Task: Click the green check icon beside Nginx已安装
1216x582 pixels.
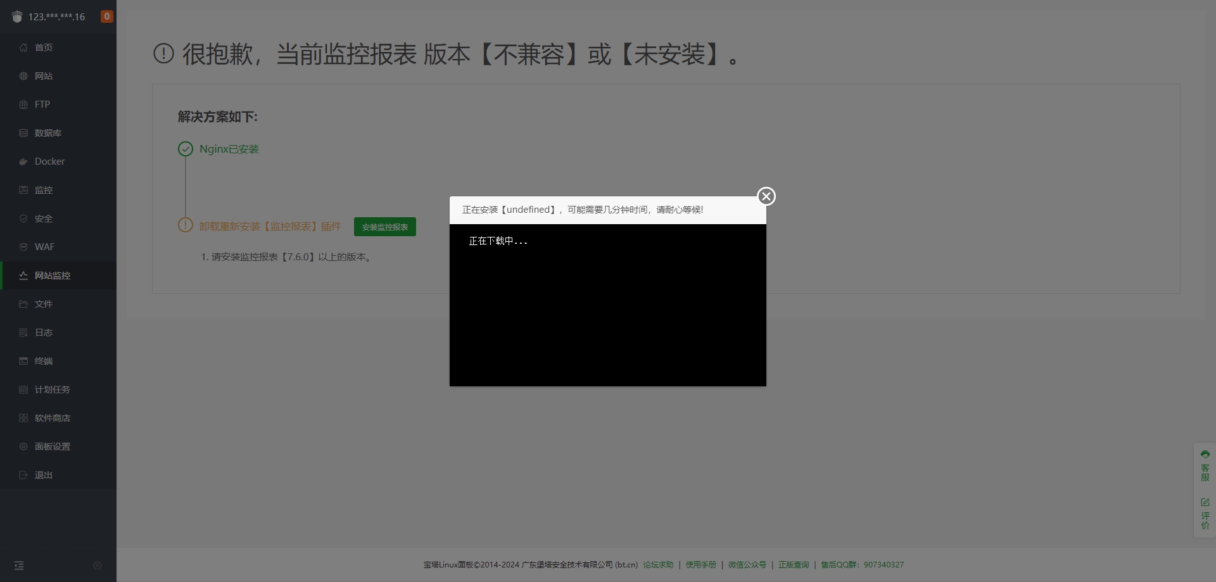Action: pos(186,149)
